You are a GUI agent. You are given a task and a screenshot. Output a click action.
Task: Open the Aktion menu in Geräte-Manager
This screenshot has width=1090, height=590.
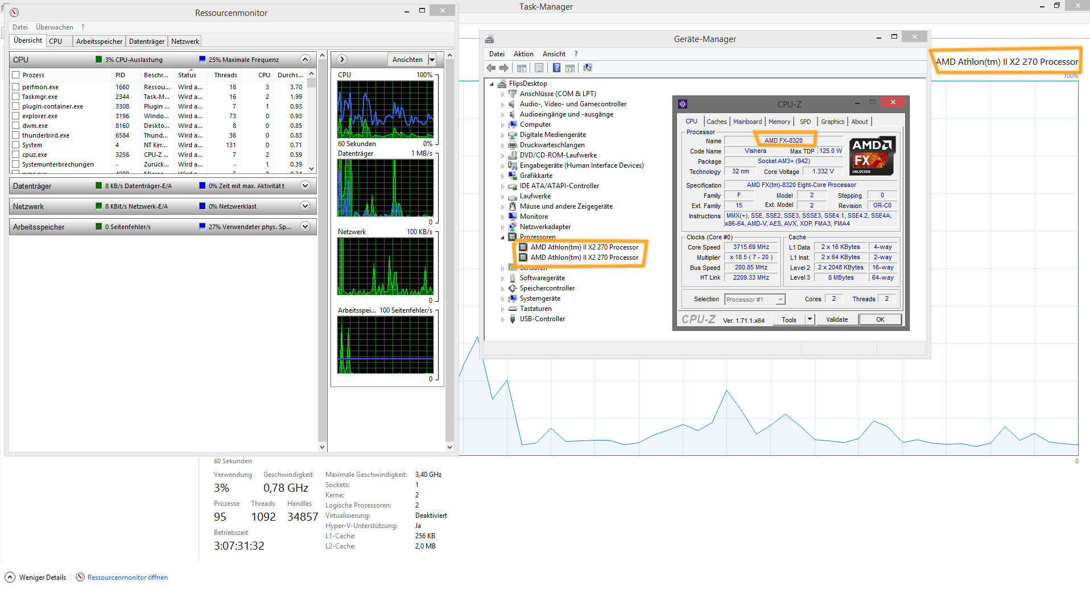point(523,54)
